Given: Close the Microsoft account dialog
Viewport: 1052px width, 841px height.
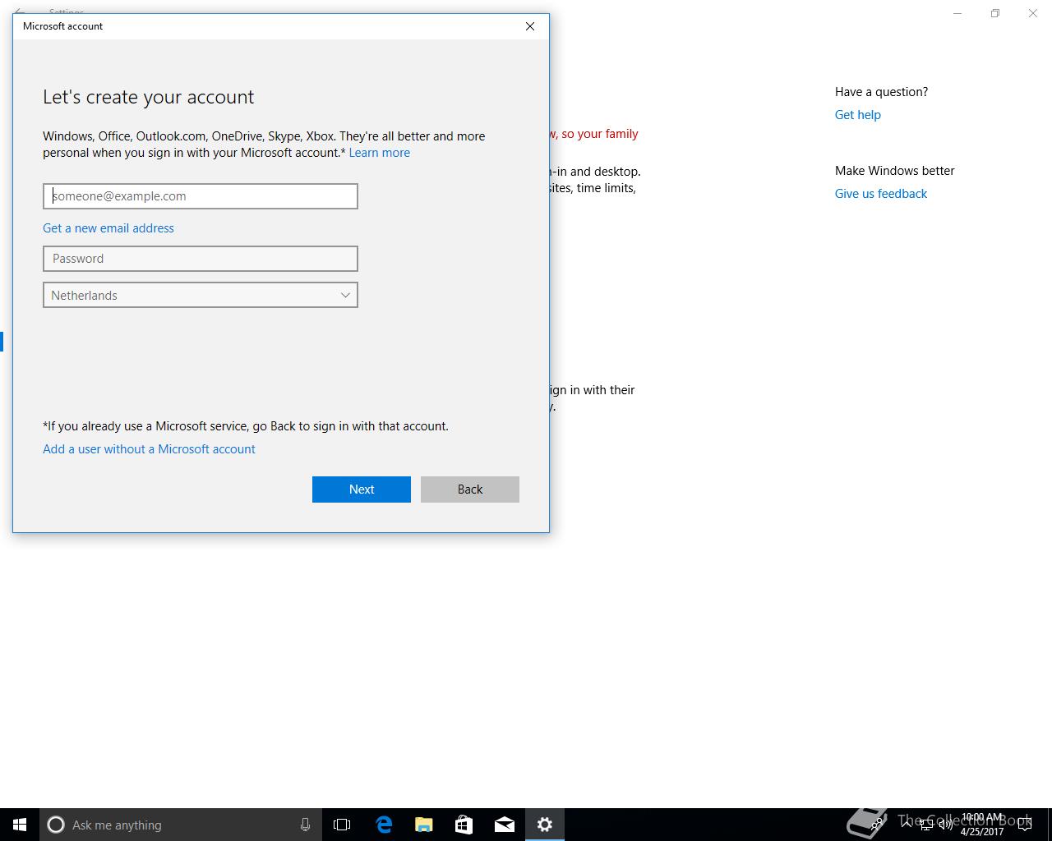Looking at the screenshot, I should click(530, 26).
